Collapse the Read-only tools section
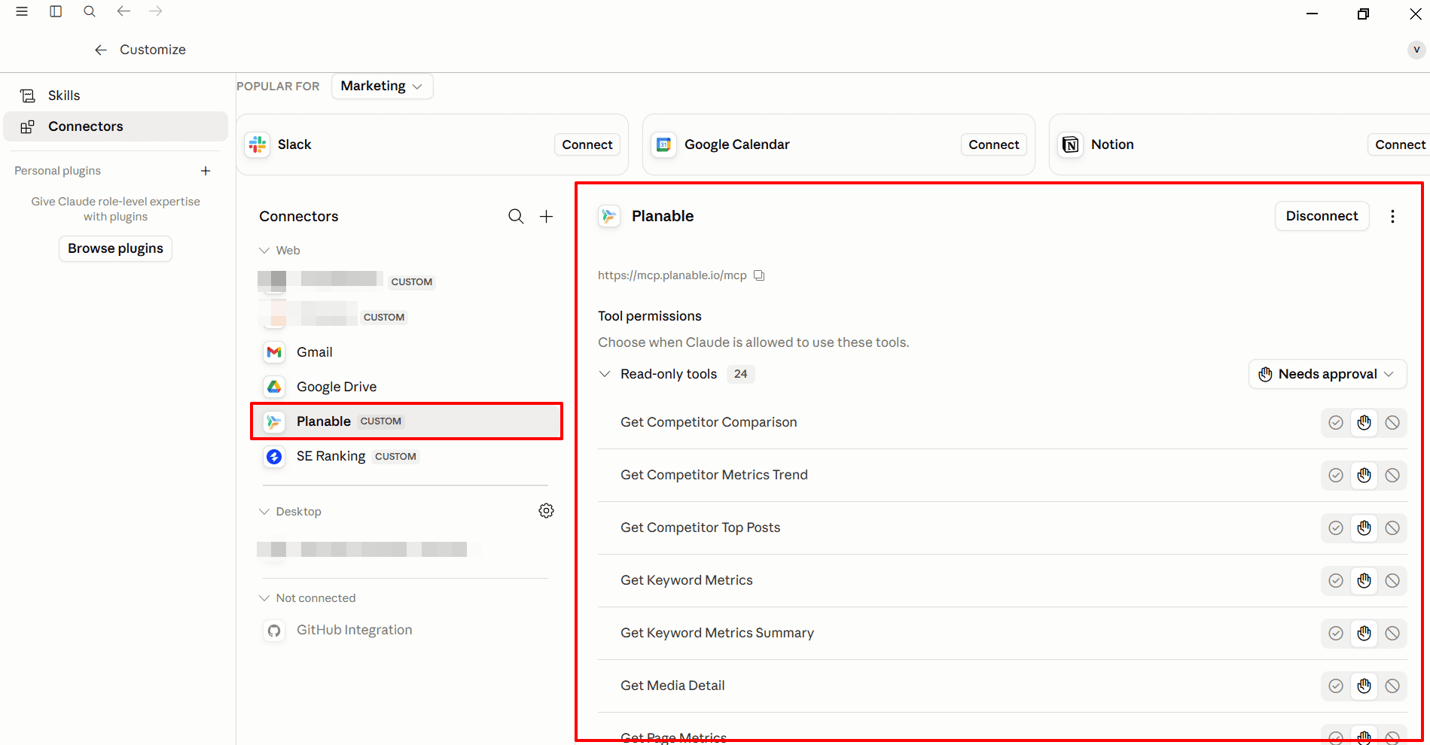 pos(605,374)
